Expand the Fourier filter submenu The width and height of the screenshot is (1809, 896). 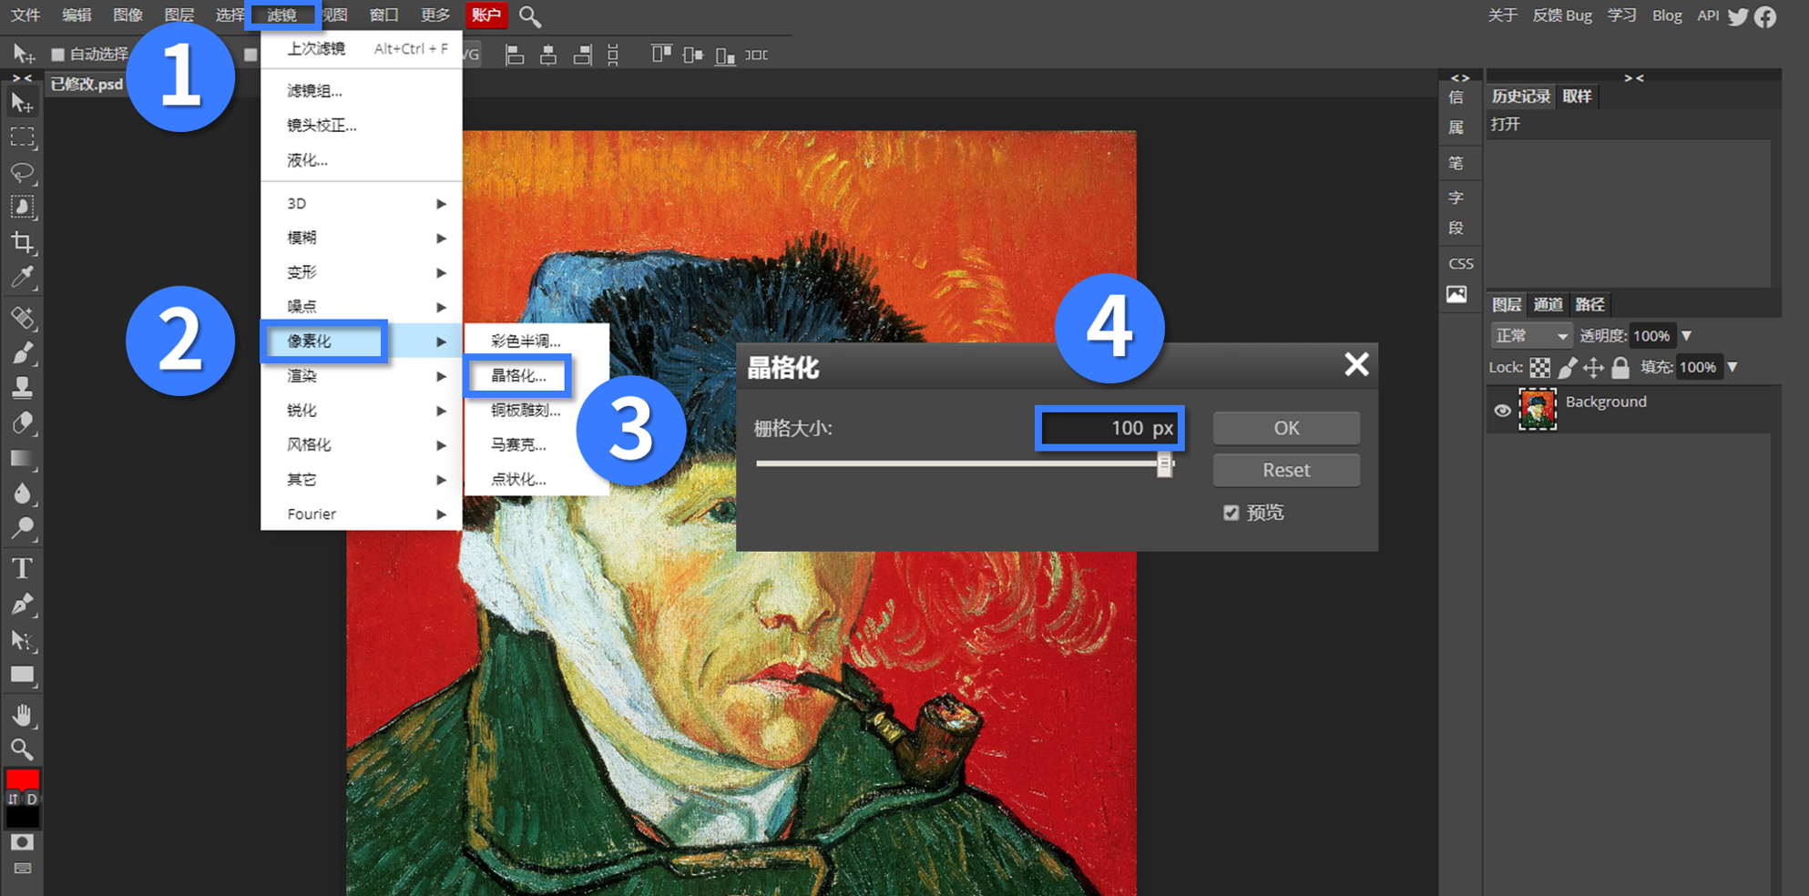coord(362,514)
